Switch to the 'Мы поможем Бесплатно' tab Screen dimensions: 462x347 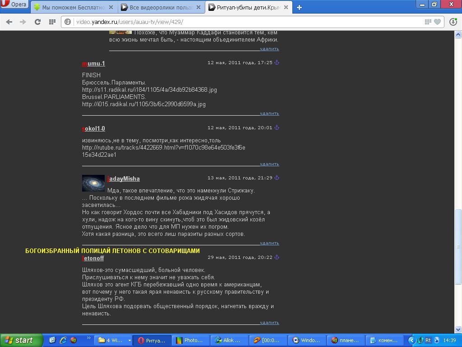click(74, 7)
